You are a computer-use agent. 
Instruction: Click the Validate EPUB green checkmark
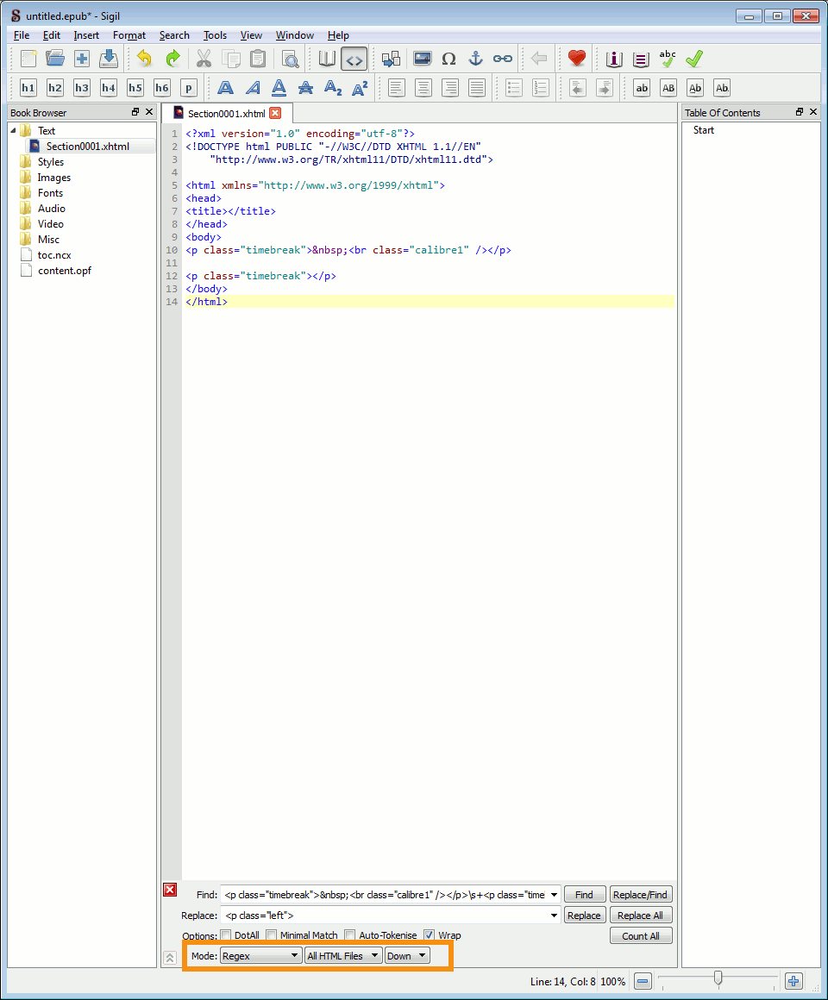694,59
